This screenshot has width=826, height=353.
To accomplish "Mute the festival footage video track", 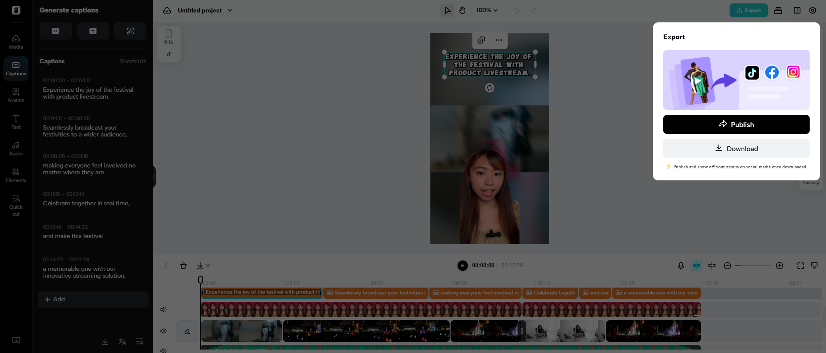I will [x=164, y=331].
